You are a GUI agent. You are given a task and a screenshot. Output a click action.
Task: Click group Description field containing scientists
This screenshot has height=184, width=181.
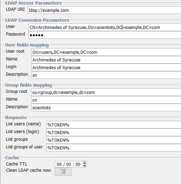tap(106, 108)
